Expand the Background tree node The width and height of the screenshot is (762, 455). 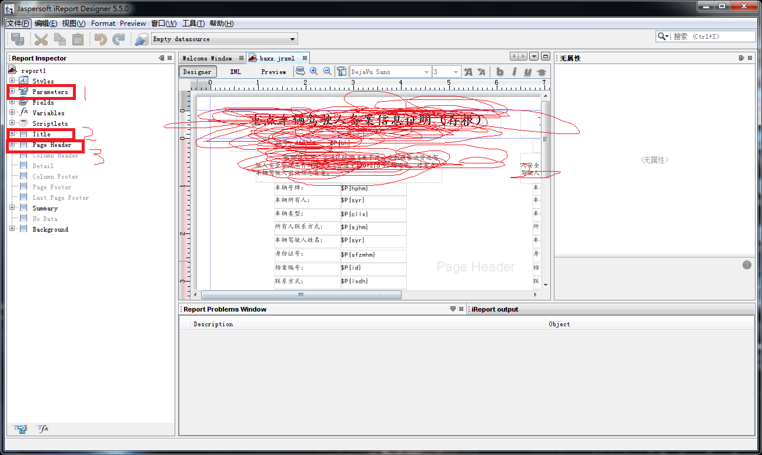click(x=12, y=229)
